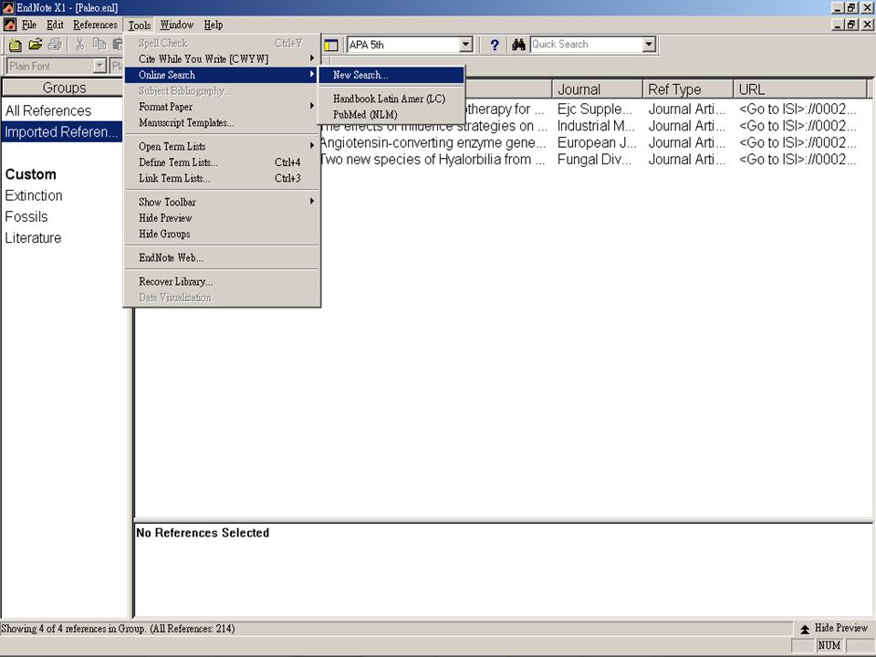Choose Hide Preview in the Tools menu
Viewport: 876px width, 657px height.
click(222, 218)
